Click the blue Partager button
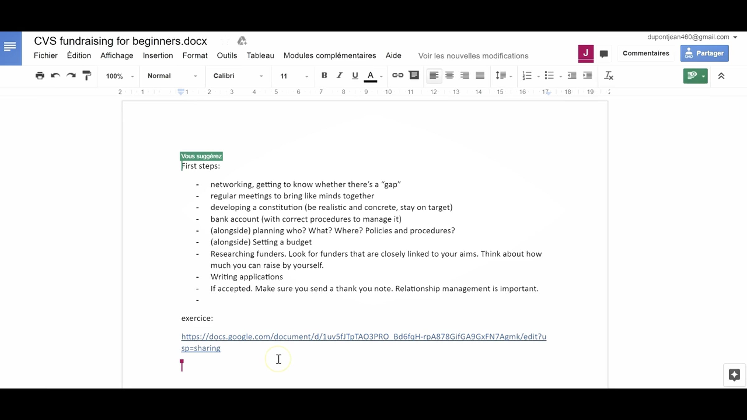 click(x=704, y=53)
